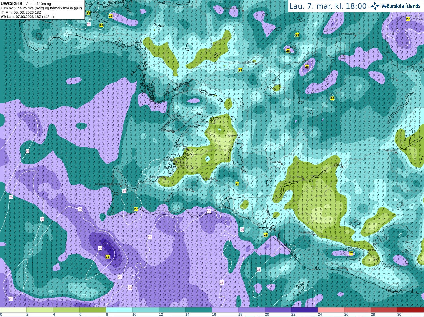Click the Straumsvík station label
424x317 pixels.
tap(157, 177)
